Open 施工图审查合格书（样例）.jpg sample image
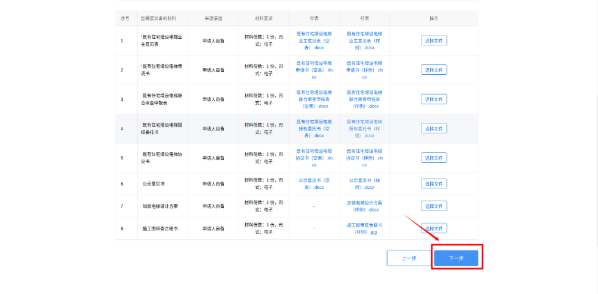Screen dimensions: 598x294 pyautogui.click(x=364, y=228)
